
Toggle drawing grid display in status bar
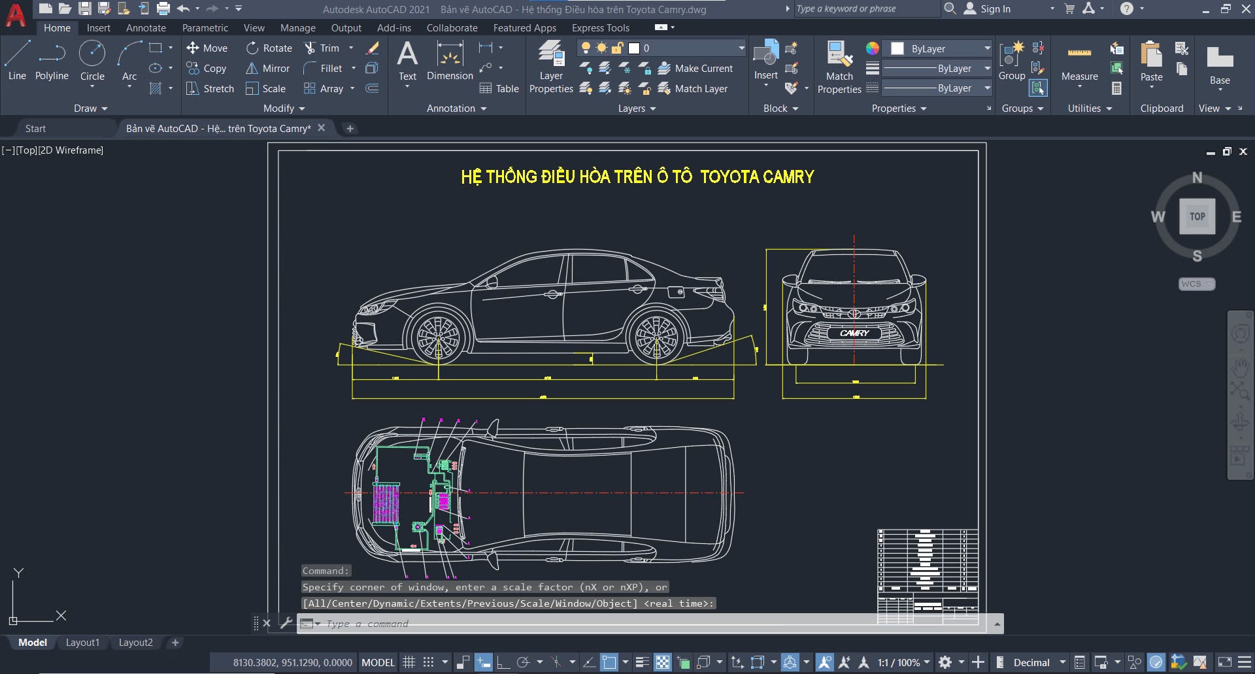409,662
